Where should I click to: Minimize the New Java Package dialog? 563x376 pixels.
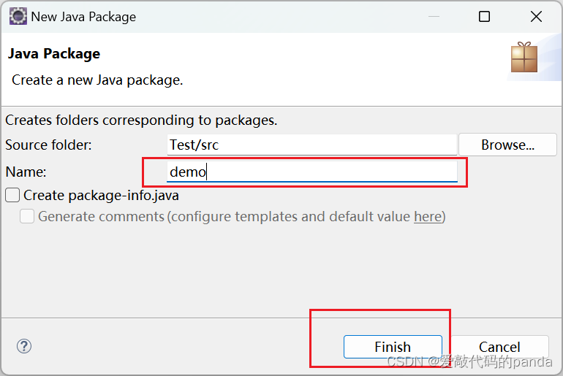[x=434, y=17]
